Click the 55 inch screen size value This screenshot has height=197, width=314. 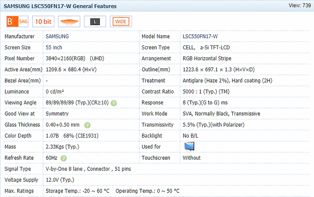point(54,47)
